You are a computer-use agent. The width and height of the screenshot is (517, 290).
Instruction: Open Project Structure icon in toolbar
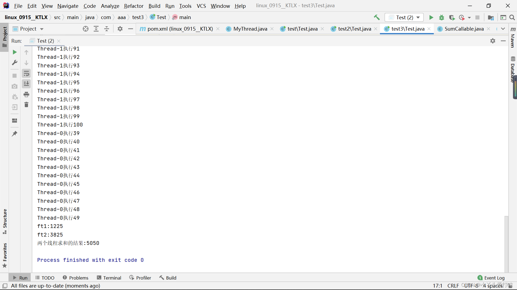(491, 17)
